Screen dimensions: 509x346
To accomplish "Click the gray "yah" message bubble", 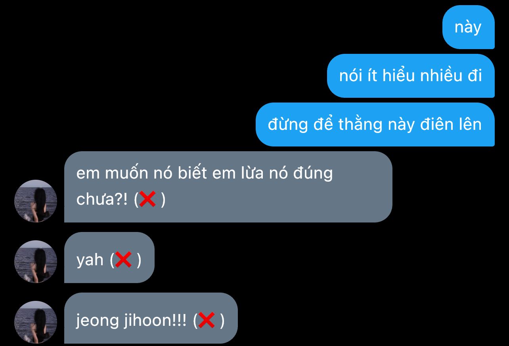I will point(109,258).
